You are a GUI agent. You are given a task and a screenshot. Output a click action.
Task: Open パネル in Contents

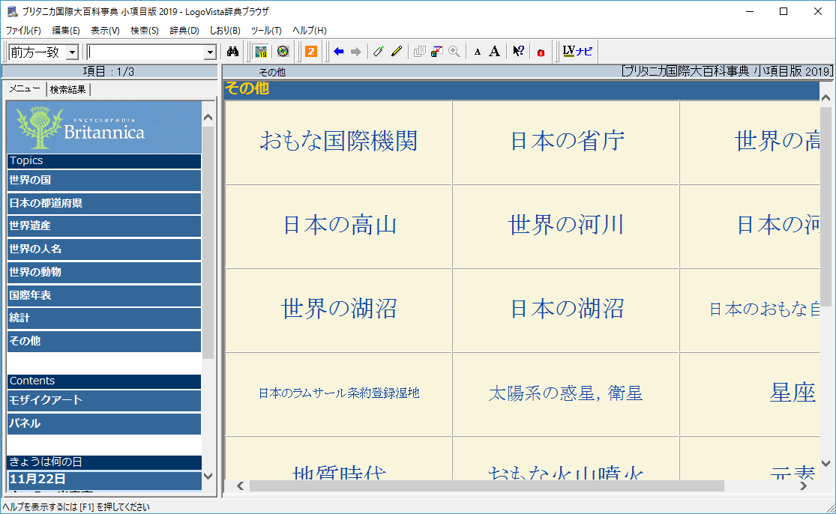pyautogui.click(x=104, y=423)
